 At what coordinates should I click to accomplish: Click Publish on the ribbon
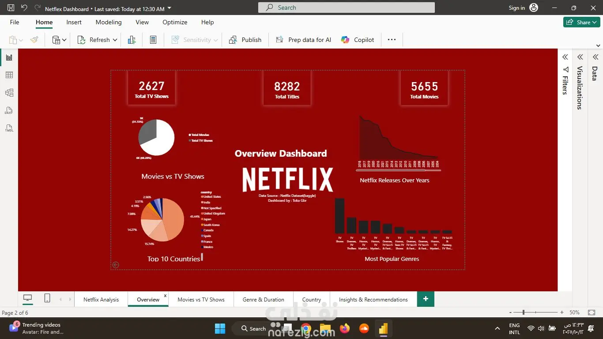coord(245,40)
